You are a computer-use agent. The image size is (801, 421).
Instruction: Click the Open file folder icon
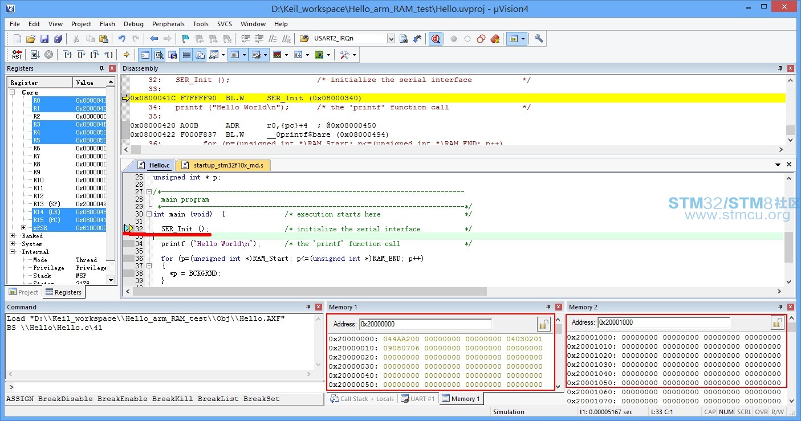(31, 39)
